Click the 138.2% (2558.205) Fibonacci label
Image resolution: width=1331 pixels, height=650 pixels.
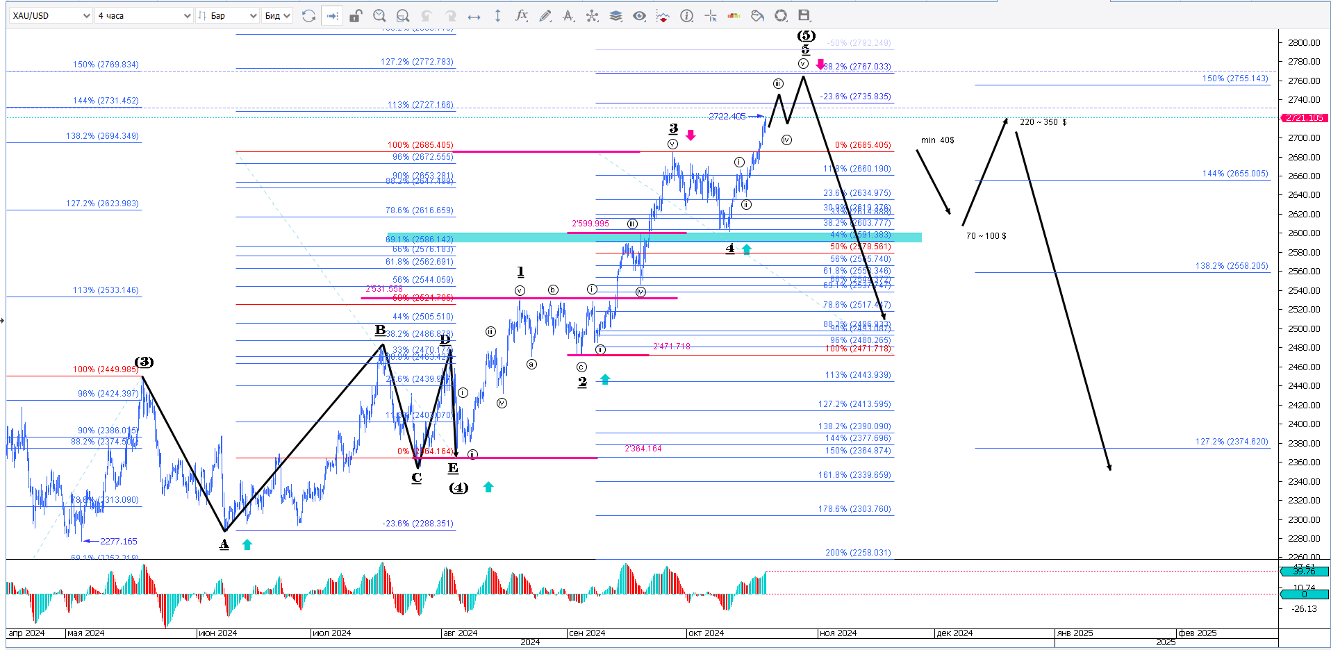[1232, 266]
